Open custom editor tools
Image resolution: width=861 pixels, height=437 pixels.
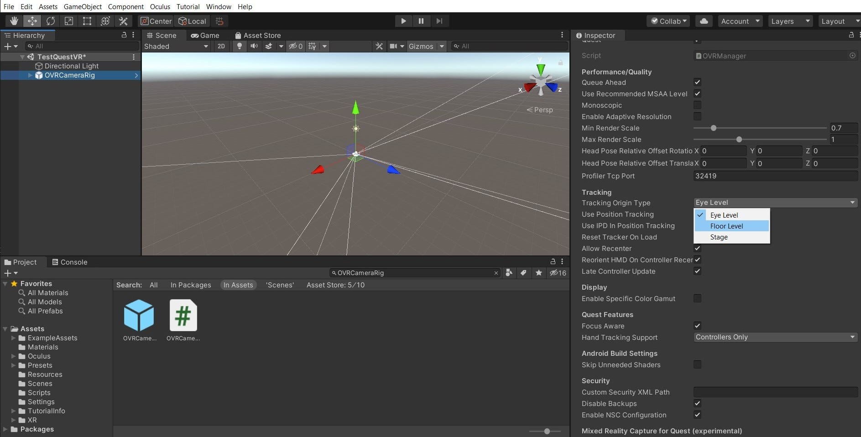tap(123, 21)
